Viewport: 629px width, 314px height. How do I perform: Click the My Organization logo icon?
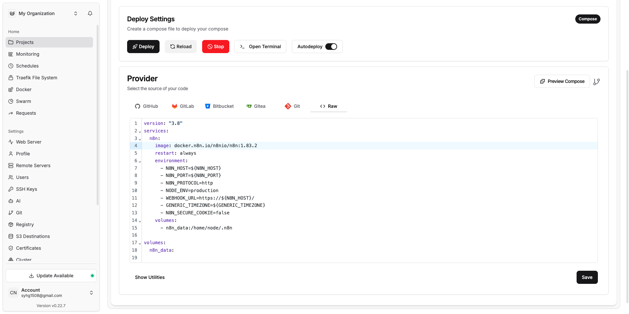click(12, 13)
